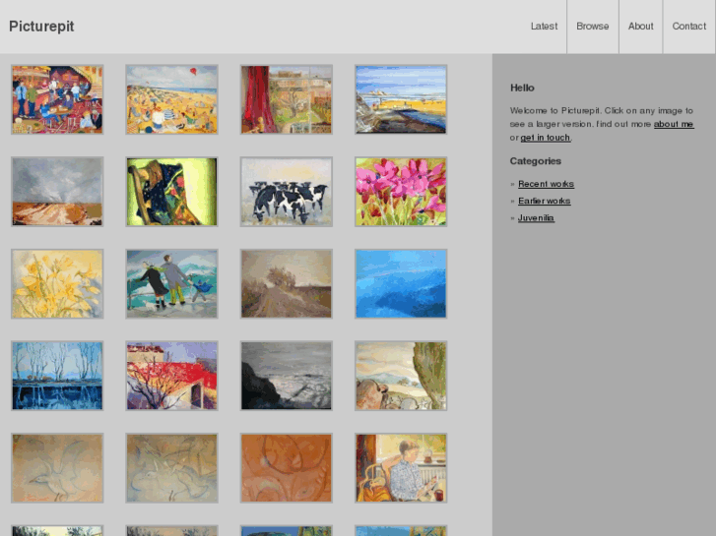The image size is (716, 536).
Task: Open the Contact page
Action: click(689, 27)
